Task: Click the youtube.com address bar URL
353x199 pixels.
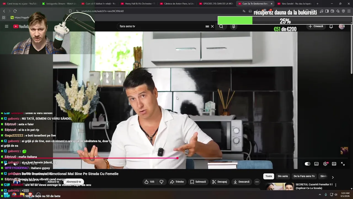Action: 103,11
